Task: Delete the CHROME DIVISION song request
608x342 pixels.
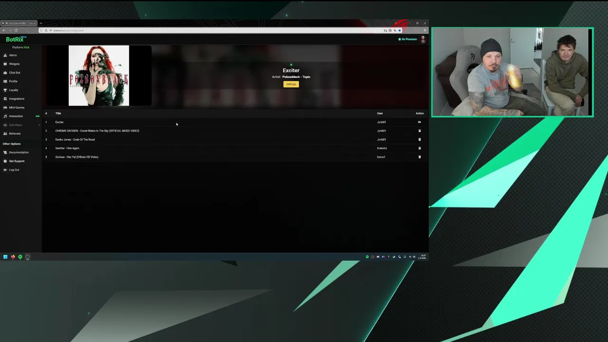Action: 419,131
